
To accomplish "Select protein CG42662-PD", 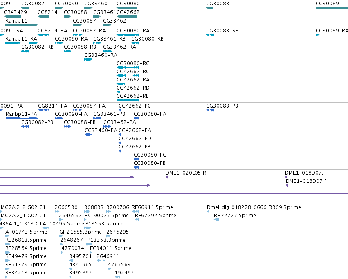I will [x=135, y=139].
